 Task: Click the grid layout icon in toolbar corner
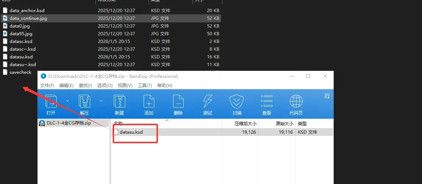click(327, 96)
